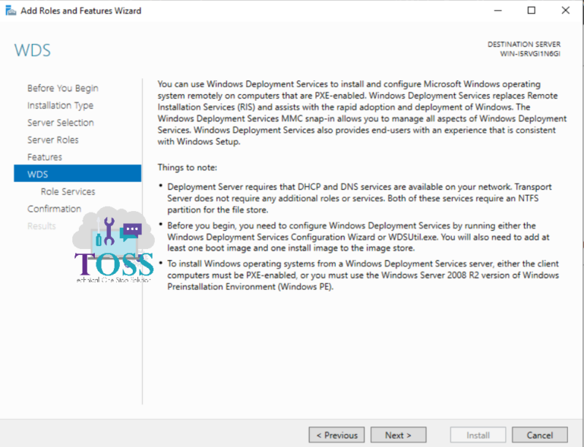584x447 pixels.
Task: Cancel the wizard
Action: pyautogui.click(x=539, y=435)
